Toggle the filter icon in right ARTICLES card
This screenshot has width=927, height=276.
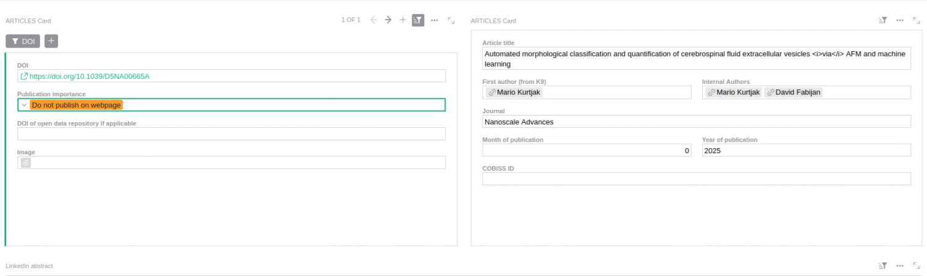point(883,20)
